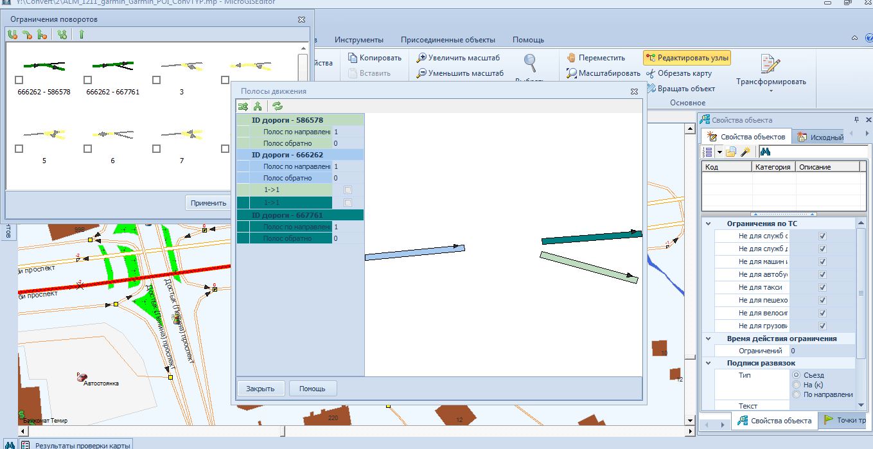The width and height of the screenshot is (873, 449).
Task: Toggle the Не для такси checkbox
Action: point(822,288)
